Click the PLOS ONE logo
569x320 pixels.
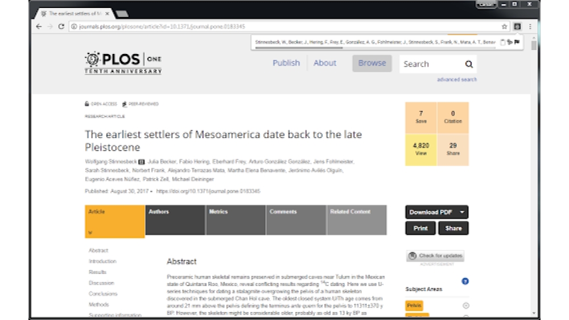pos(123,63)
